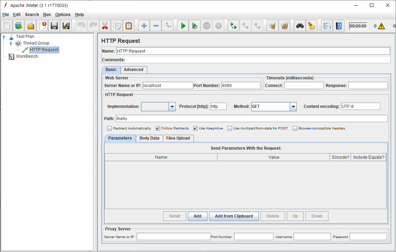
Task: Switch to the Advanced tab
Action: pyautogui.click(x=134, y=70)
